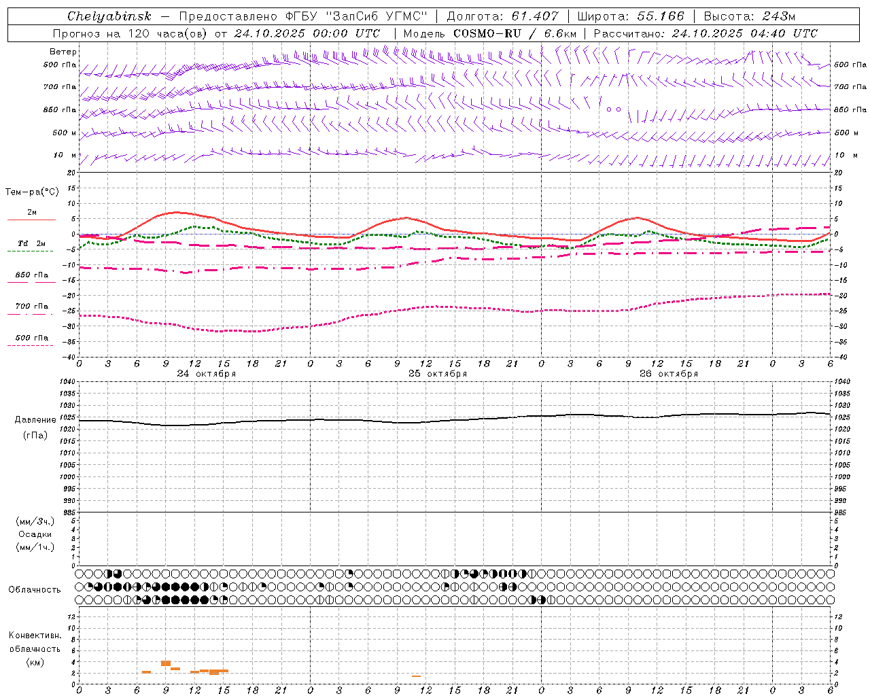Click 'Предоставлено ФГБУ "ЗапСиб УГМС"' provider text
The height and width of the screenshot is (696, 870).
pos(302,16)
